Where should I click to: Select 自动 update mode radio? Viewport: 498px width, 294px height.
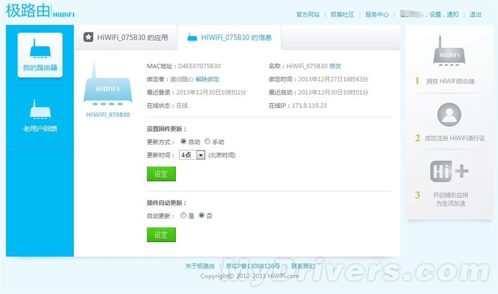pyautogui.click(x=183, y=142)
